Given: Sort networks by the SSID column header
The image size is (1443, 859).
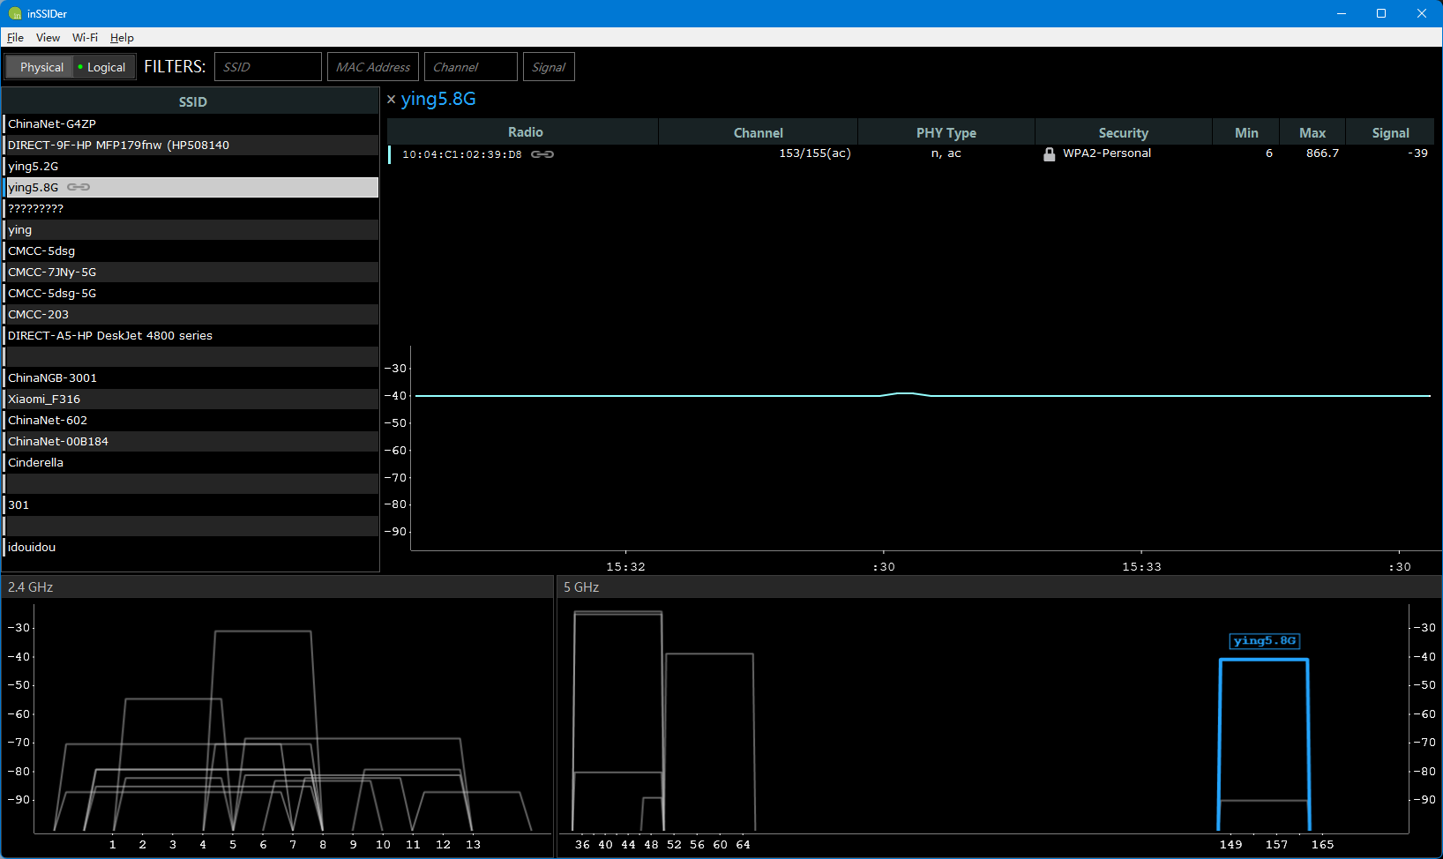Looking at the screenshot, I should [192, 102].
